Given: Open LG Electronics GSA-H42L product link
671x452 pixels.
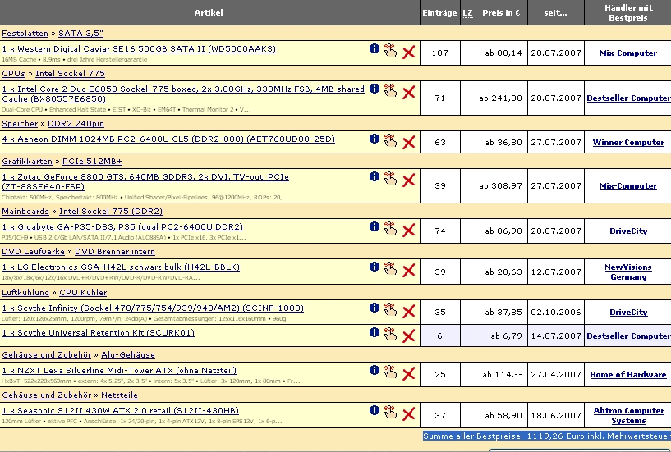Looking at the screenshot, I should pos(121,267).
